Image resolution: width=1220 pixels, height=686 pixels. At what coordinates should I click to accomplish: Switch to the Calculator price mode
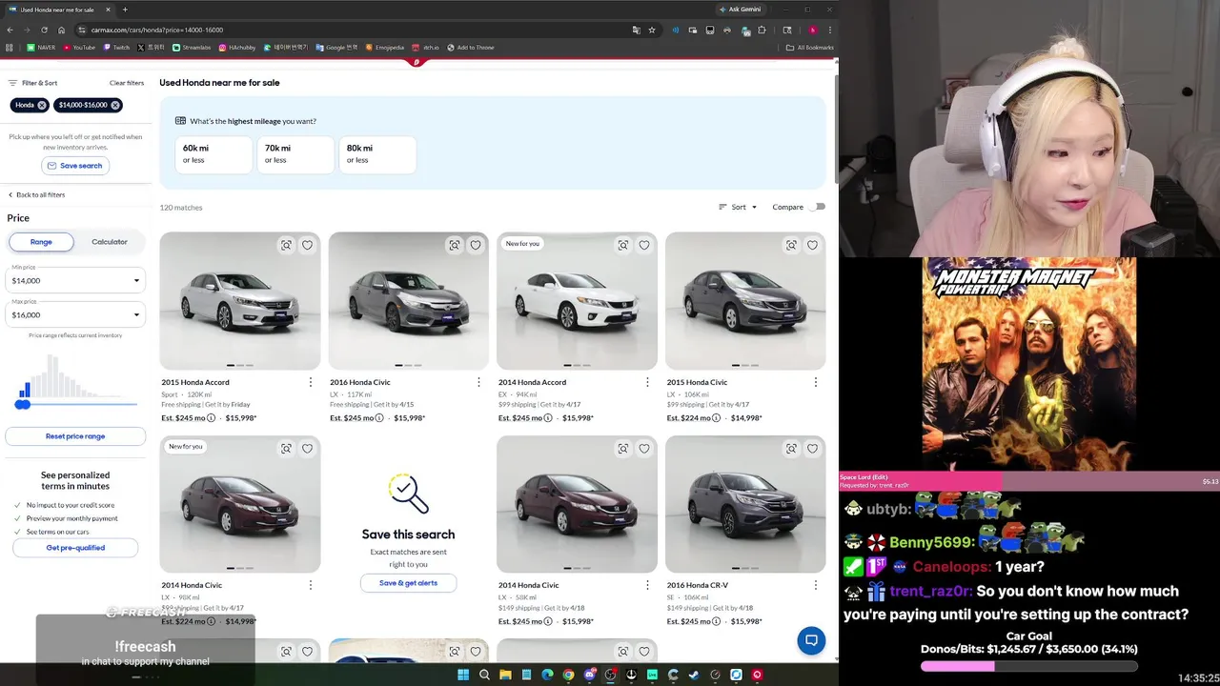pos(110,242)
